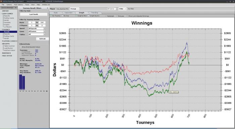Screen dimensions: 235x129
Task: Open the Help menu
Action: pos(38,5)
